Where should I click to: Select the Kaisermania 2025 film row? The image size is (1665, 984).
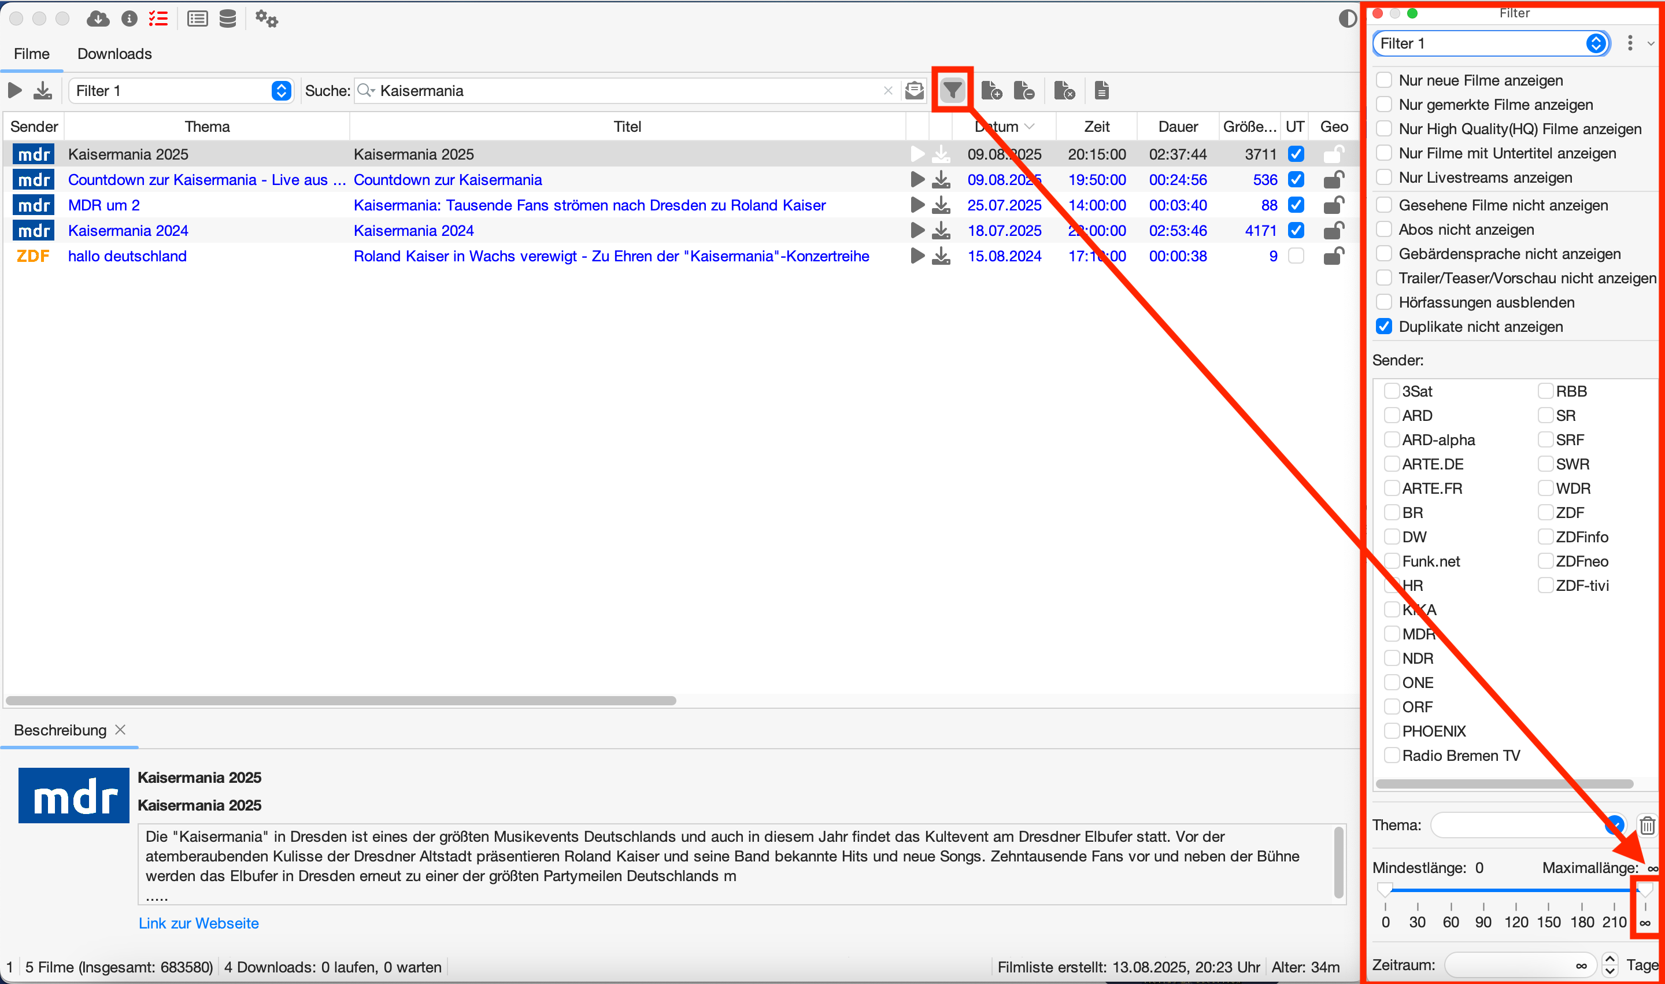680,154
